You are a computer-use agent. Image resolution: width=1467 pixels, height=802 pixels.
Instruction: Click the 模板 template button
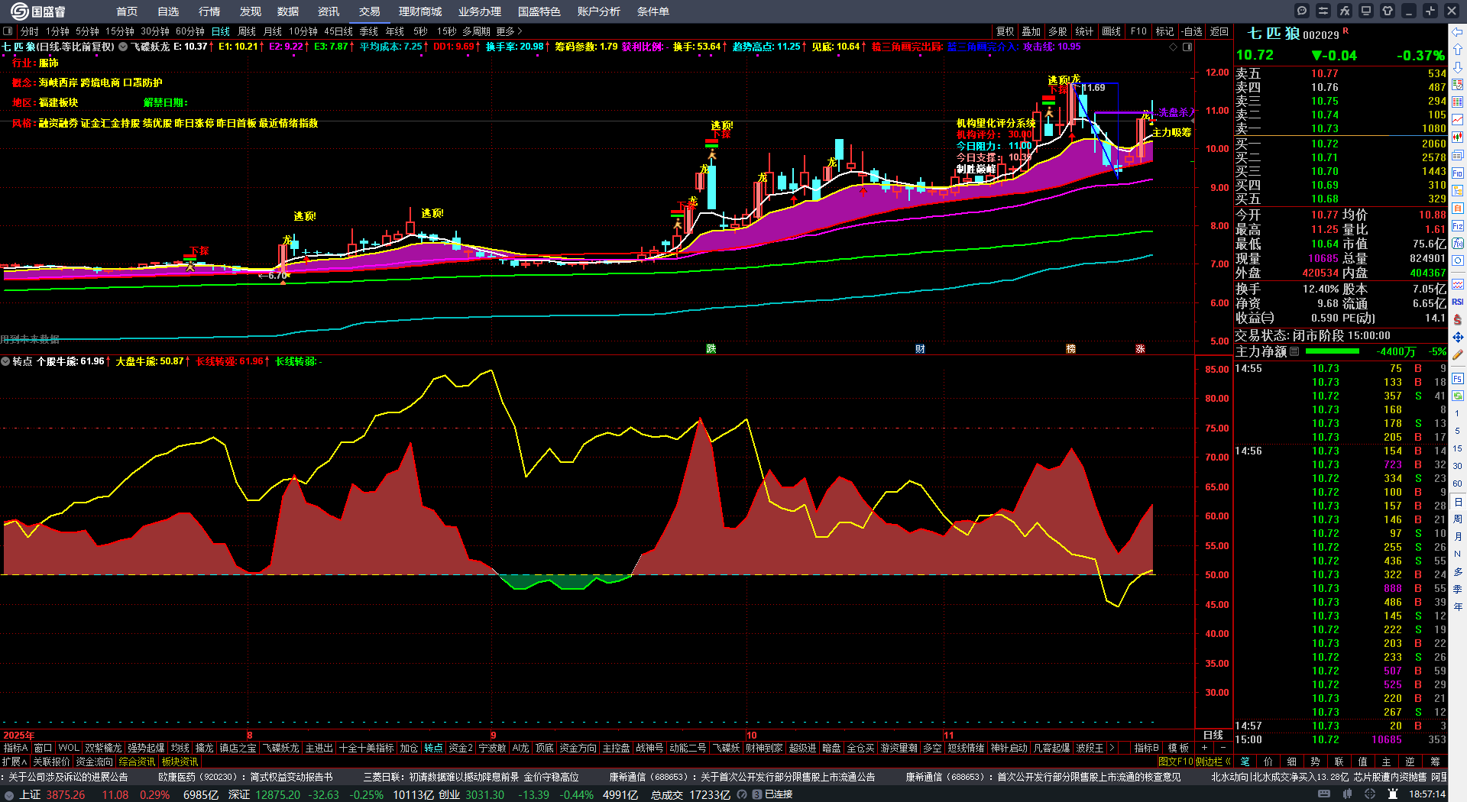coord(1179,748)
